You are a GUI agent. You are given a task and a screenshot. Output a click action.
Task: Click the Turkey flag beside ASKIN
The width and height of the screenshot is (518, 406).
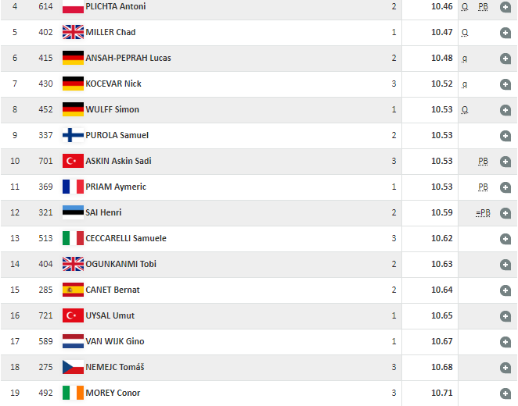(x=73, y=161)
